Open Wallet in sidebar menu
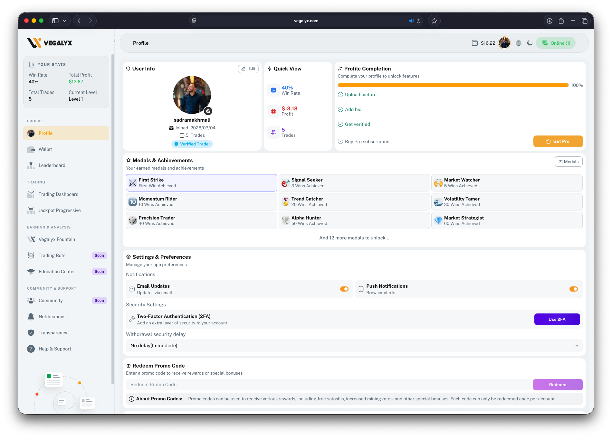Image resolution: width=612 pixels, height=438 pixels. [x=66, y=149]
